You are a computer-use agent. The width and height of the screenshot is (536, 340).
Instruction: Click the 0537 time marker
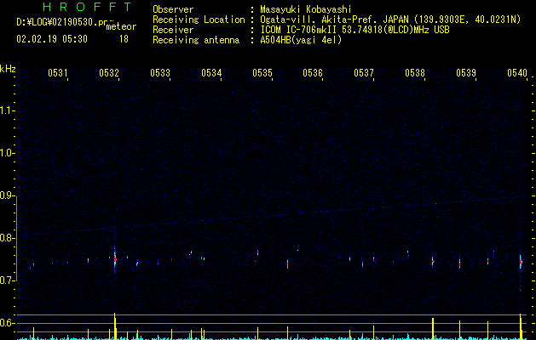[364, 73]
